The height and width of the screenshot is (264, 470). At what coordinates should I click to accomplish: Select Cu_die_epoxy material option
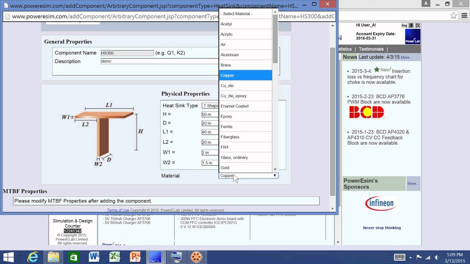pos(245,96)
